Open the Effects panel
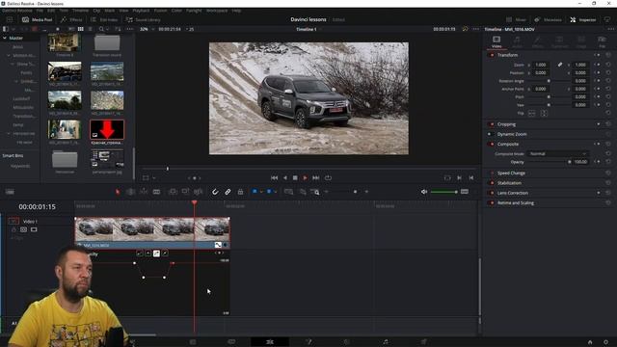This screenshot has width=617, height=347. (71, 19)
